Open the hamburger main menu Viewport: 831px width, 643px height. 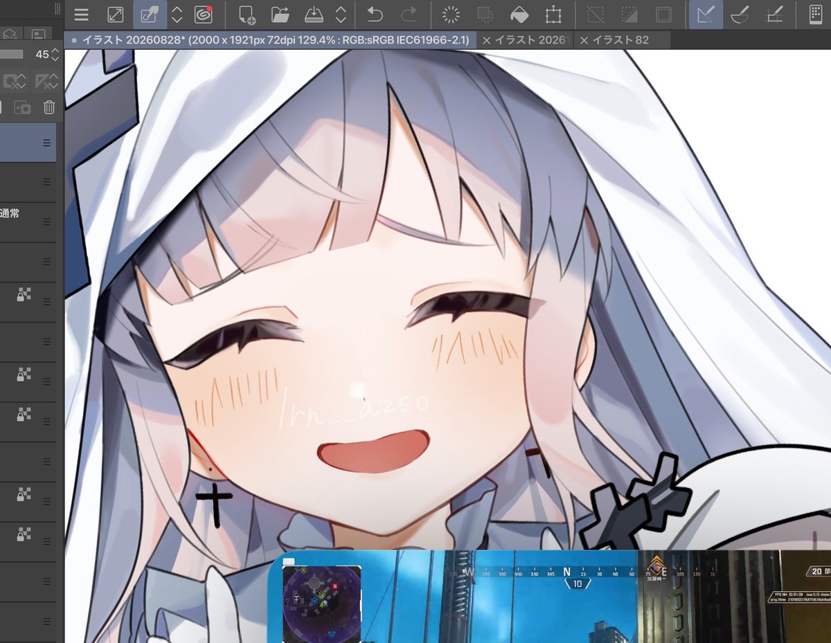(x=81, y=15)
